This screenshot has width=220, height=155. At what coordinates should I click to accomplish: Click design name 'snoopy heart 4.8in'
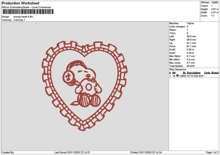[x=23, y=17]
